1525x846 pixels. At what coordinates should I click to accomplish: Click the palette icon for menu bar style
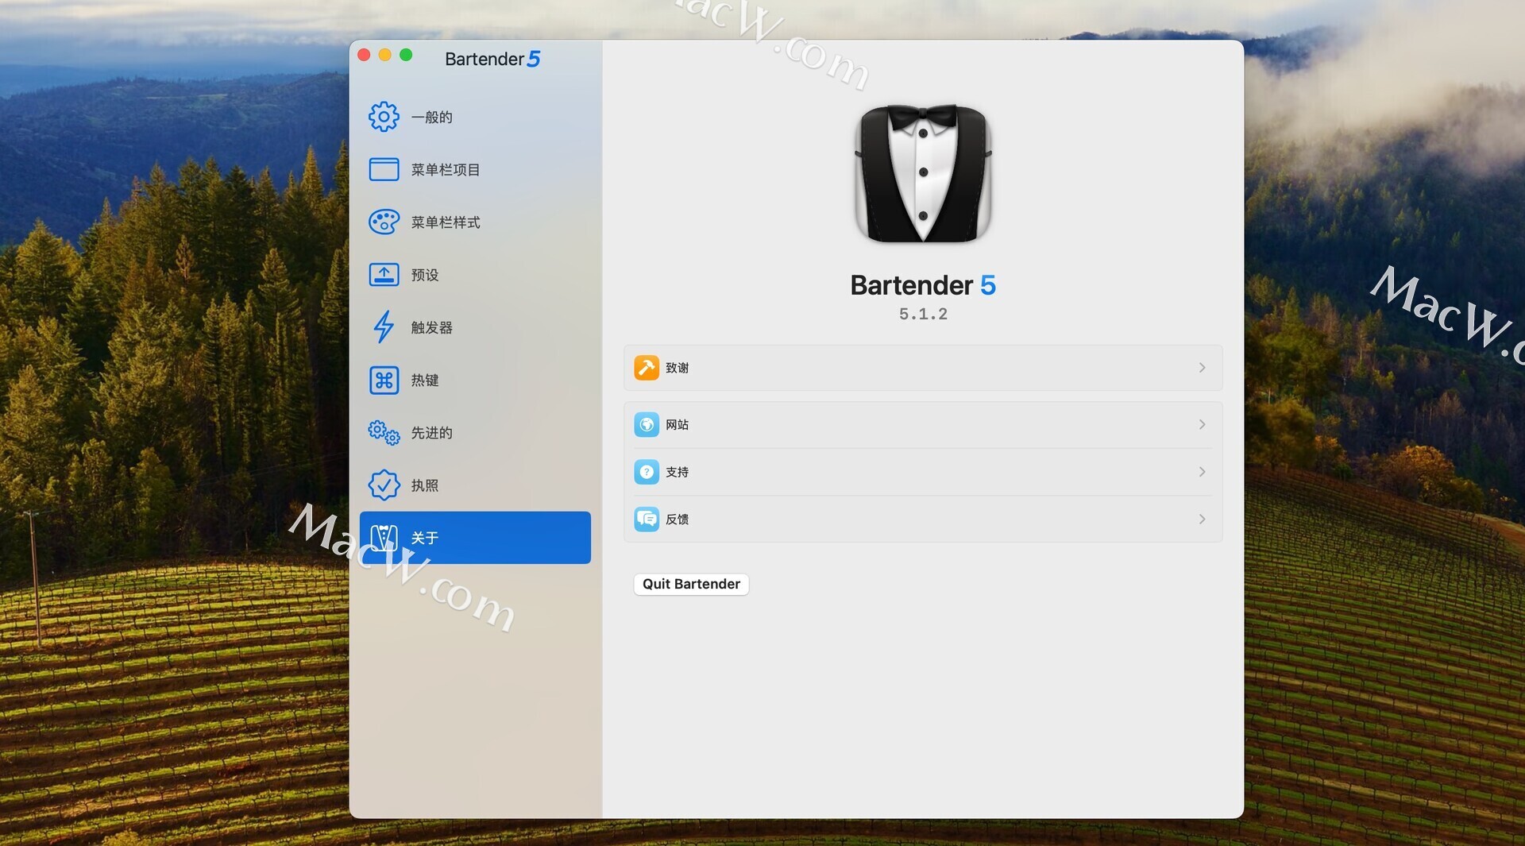pos(384,222)
